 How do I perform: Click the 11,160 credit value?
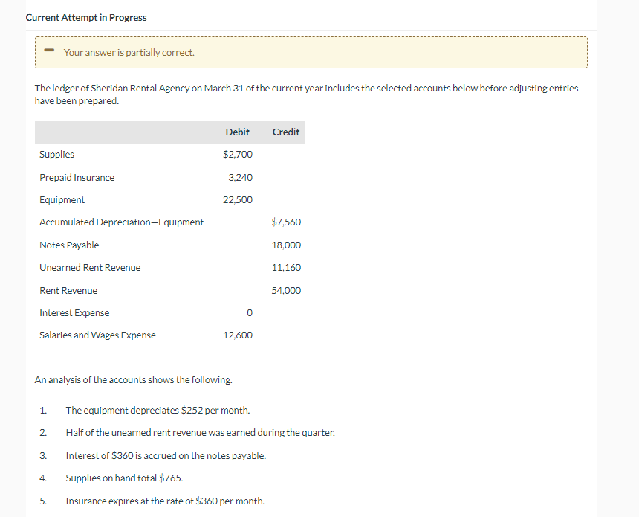[286, 268]
